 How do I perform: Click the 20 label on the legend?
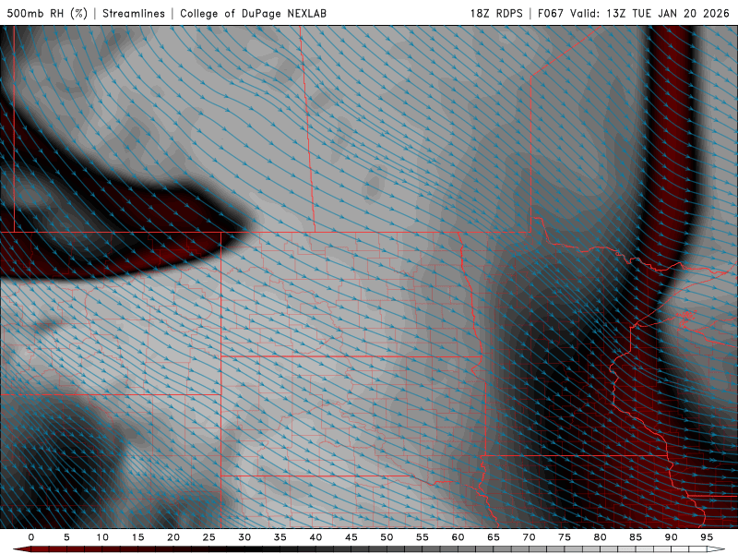pyautogui.click(x=173, y=537)
